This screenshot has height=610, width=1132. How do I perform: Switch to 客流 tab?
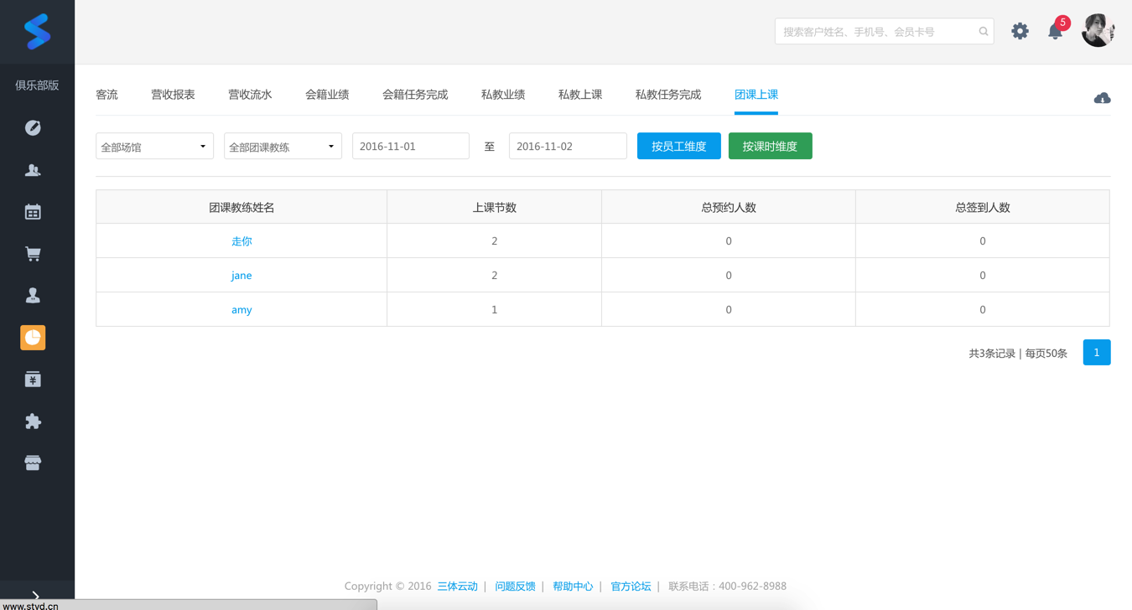click(106, 95)
